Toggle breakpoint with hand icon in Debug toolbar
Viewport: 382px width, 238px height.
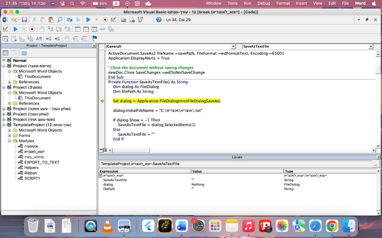coord(42,29)
